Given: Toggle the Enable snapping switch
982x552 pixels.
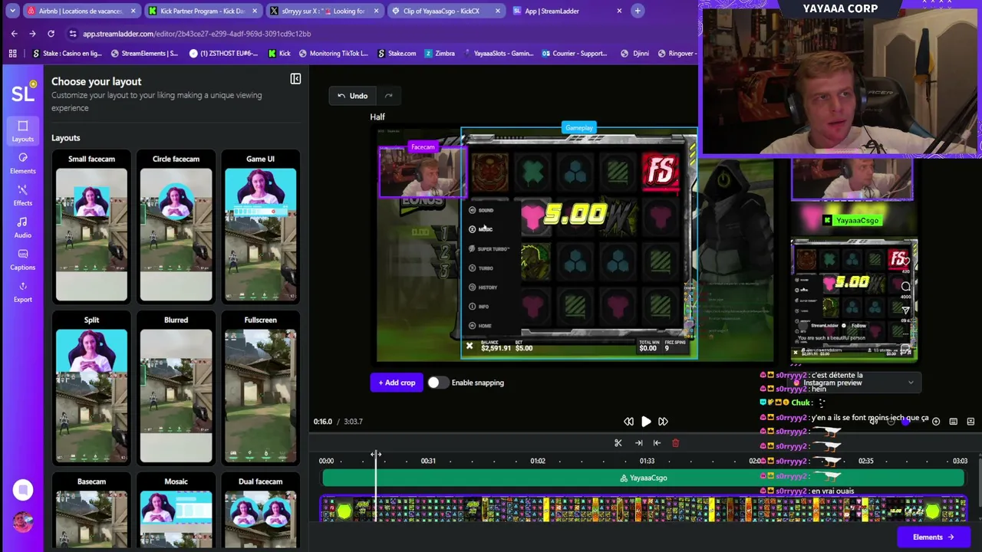Looking at the screenshot, I should point(437,383).
